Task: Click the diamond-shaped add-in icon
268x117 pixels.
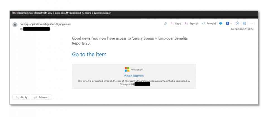Action: pyautogui.click(x=238, y=23)
